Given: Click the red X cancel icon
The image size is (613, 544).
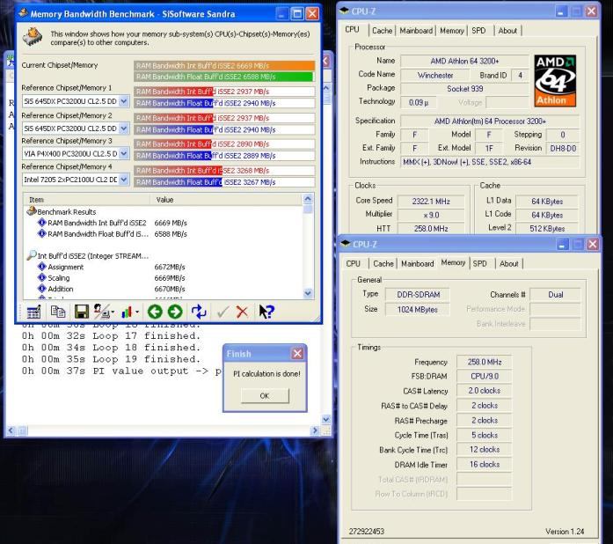Looking at the screenshot, I should click(x=243, y=312).
